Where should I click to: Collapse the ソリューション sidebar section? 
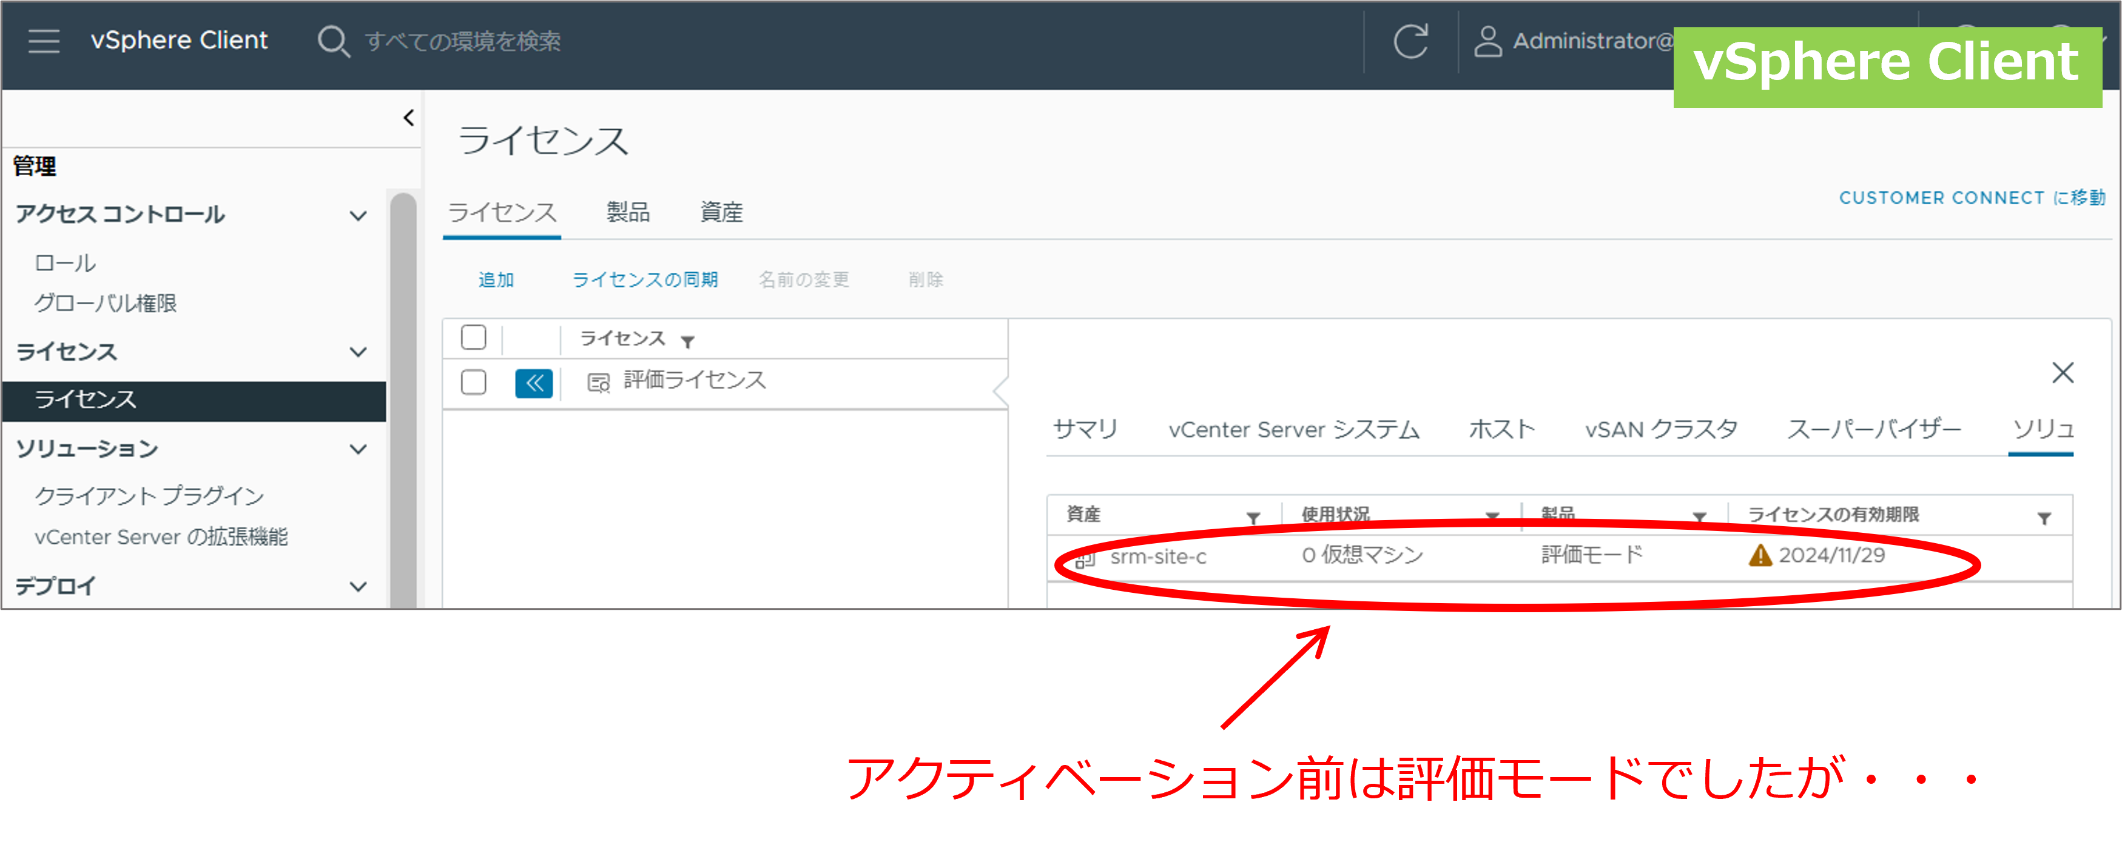(359, 449)
